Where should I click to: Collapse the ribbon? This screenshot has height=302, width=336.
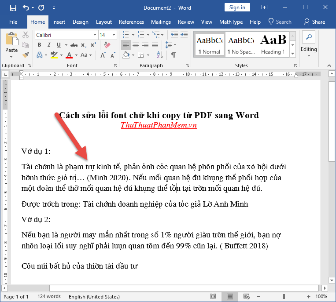[329, 65]
